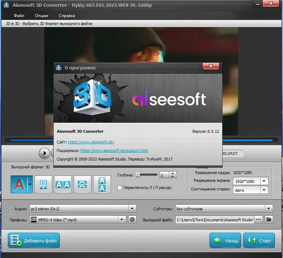
Task: Select Side by Side full 3D format
Action: 63,184
